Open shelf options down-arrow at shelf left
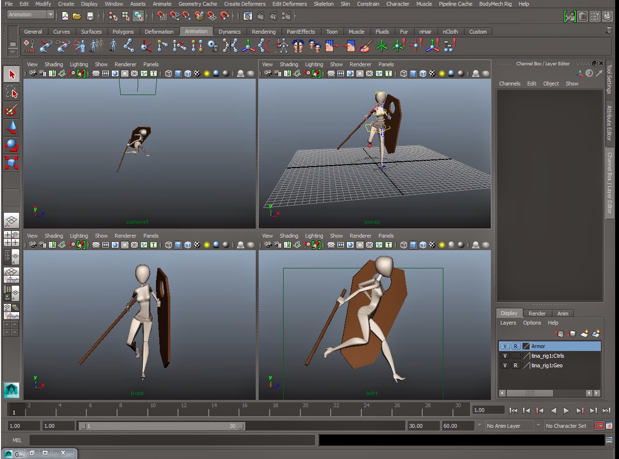 pos(12,52)
